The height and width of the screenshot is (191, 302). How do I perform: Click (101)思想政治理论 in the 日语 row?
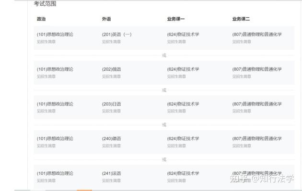coord(55,104)
